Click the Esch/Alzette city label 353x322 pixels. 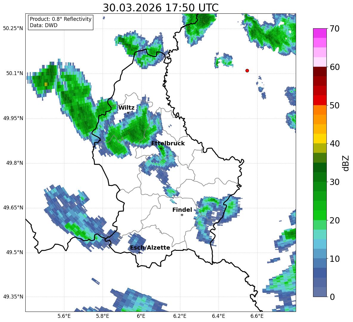(150, 248)
